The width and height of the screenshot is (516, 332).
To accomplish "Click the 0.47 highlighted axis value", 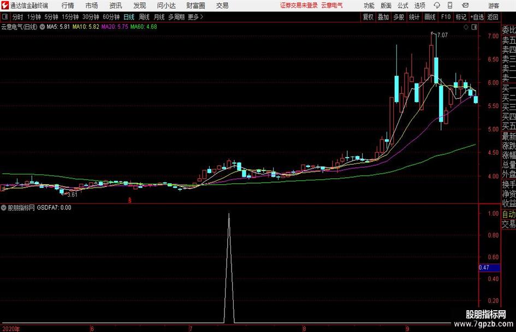I will tap(489, 268).
